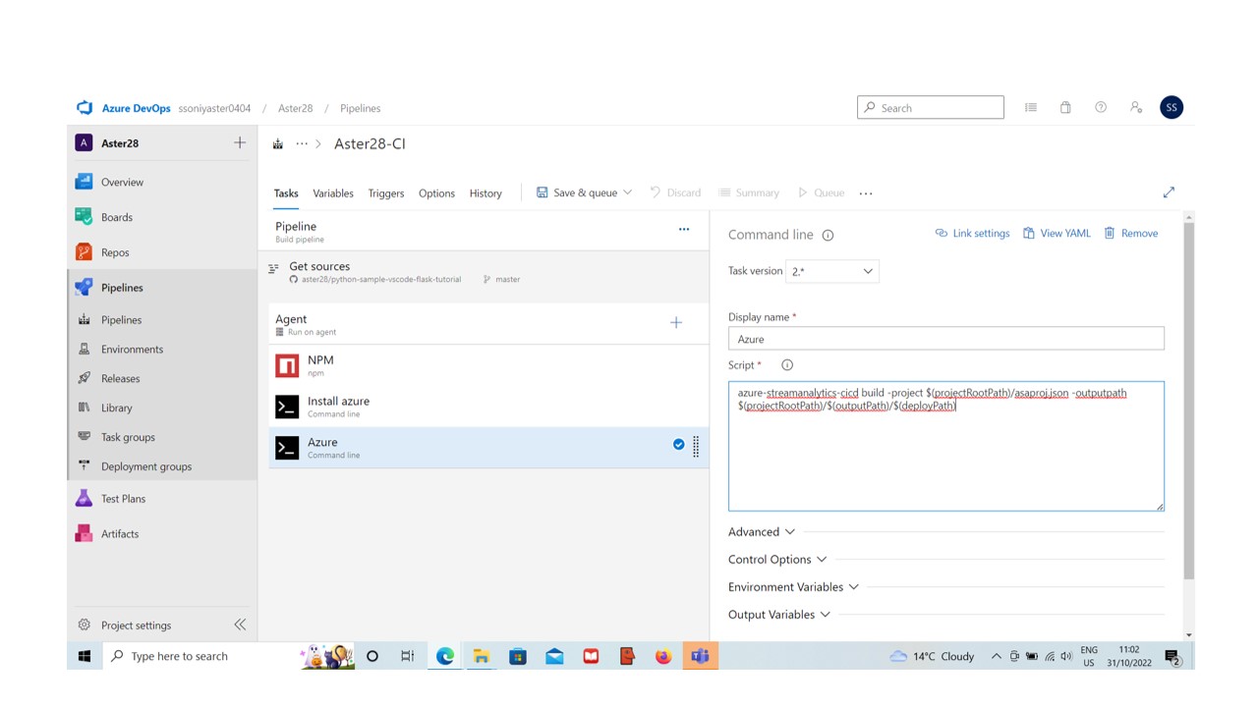Image resolution: width=1258 pixels, height=707 pixels.
Task: Grab the drag handle on Azure task
Action: 696,447
